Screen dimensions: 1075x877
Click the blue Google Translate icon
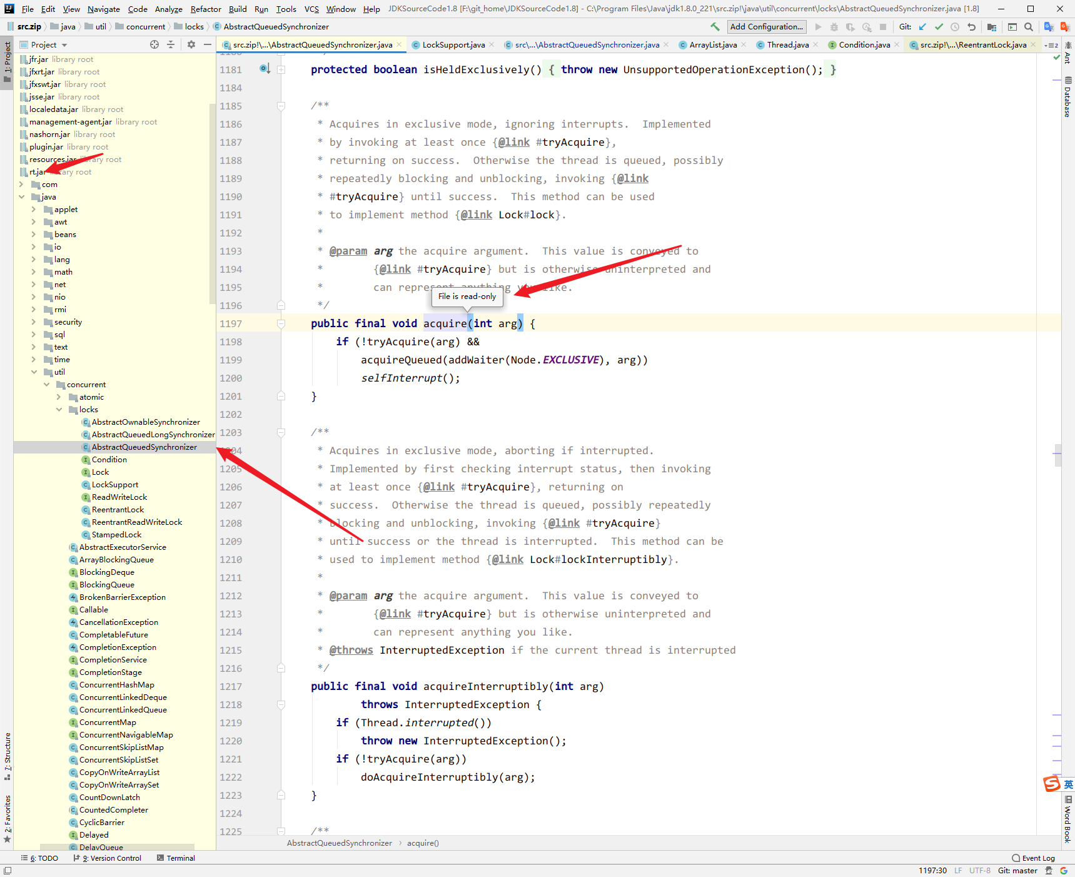coord(1049,27)
